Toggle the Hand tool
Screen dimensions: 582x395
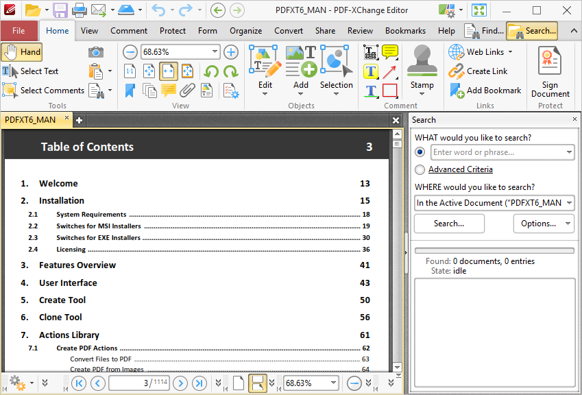[22, 52]
